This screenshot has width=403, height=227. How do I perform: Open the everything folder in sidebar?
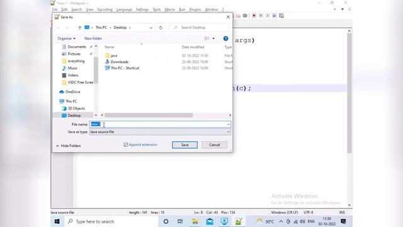tap(76, 61)
